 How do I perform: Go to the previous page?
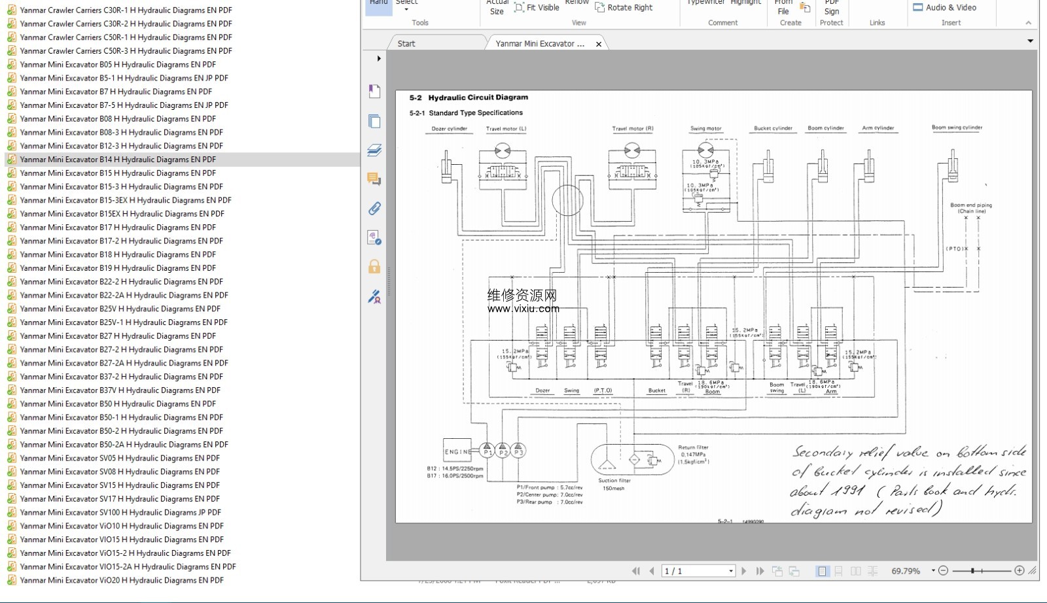[652, 571]
